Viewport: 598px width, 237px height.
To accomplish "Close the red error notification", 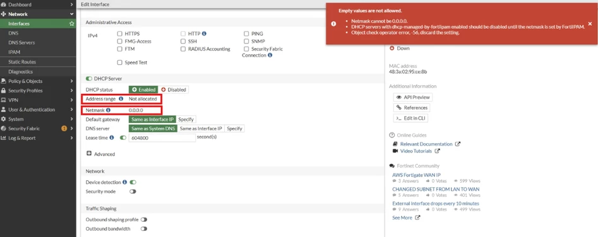I will point(590,23).
